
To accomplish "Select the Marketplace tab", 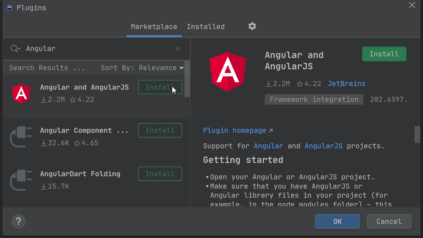I will (154, 27).
